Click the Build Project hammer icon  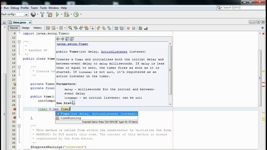[x=42, y=15]
